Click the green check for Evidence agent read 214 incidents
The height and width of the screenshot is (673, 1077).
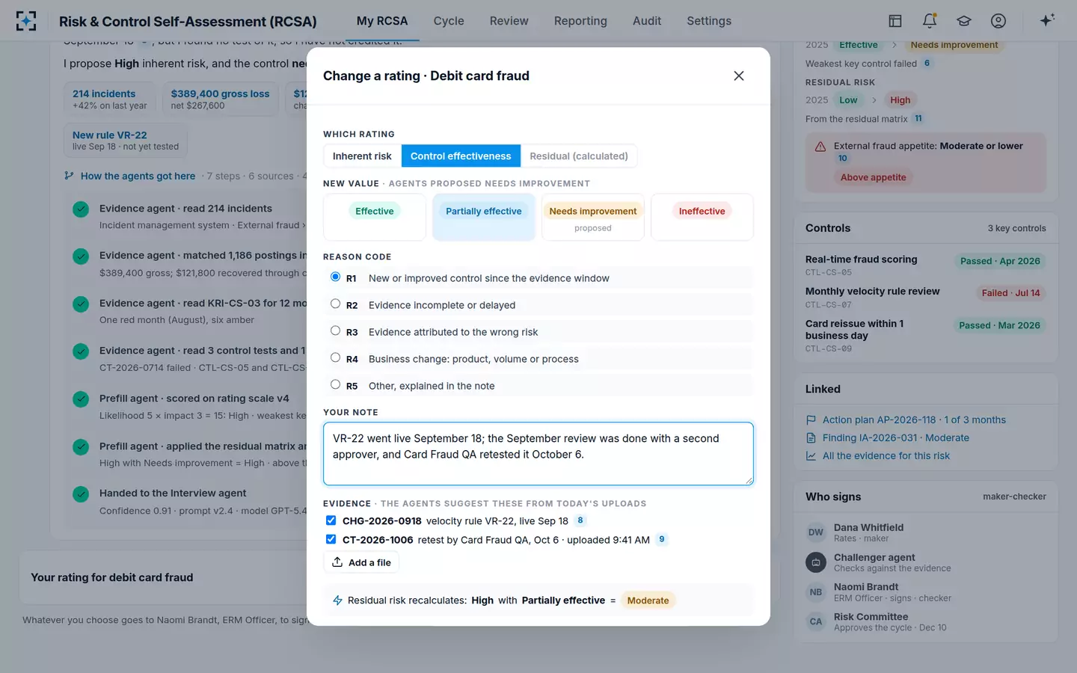[81, 209]
